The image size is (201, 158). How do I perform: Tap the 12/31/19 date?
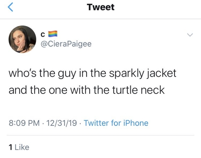click(x=62, y=123)
